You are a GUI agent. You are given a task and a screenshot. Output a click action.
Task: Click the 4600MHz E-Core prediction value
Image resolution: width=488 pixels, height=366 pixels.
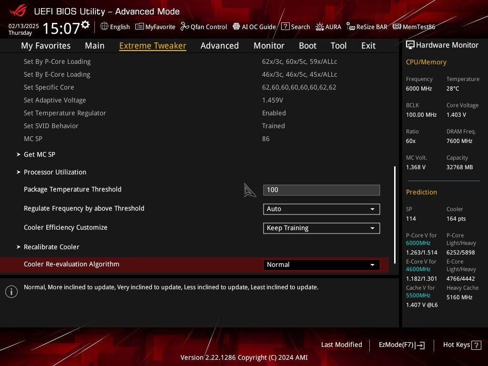pyautogui.click(x=418, y=269)
